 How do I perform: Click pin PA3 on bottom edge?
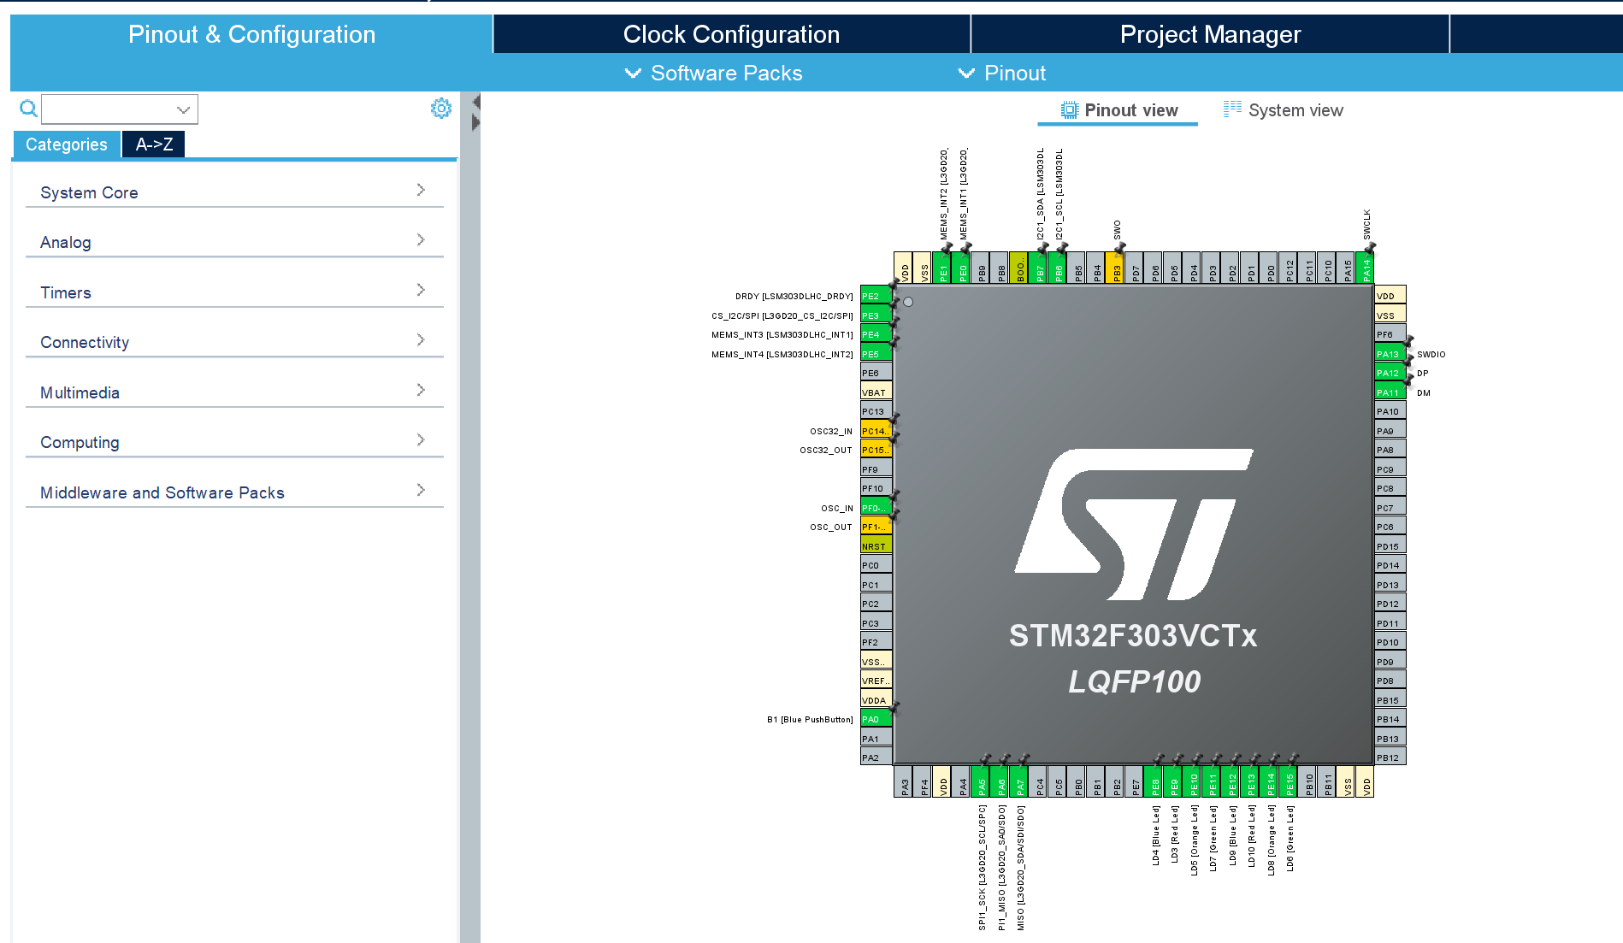point(904,781)
